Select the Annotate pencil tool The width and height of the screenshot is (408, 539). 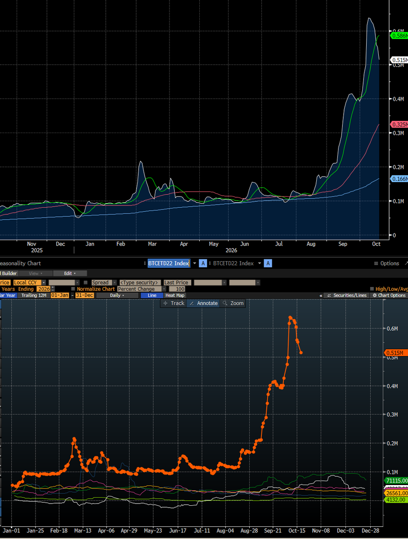(x=204, y=303)
